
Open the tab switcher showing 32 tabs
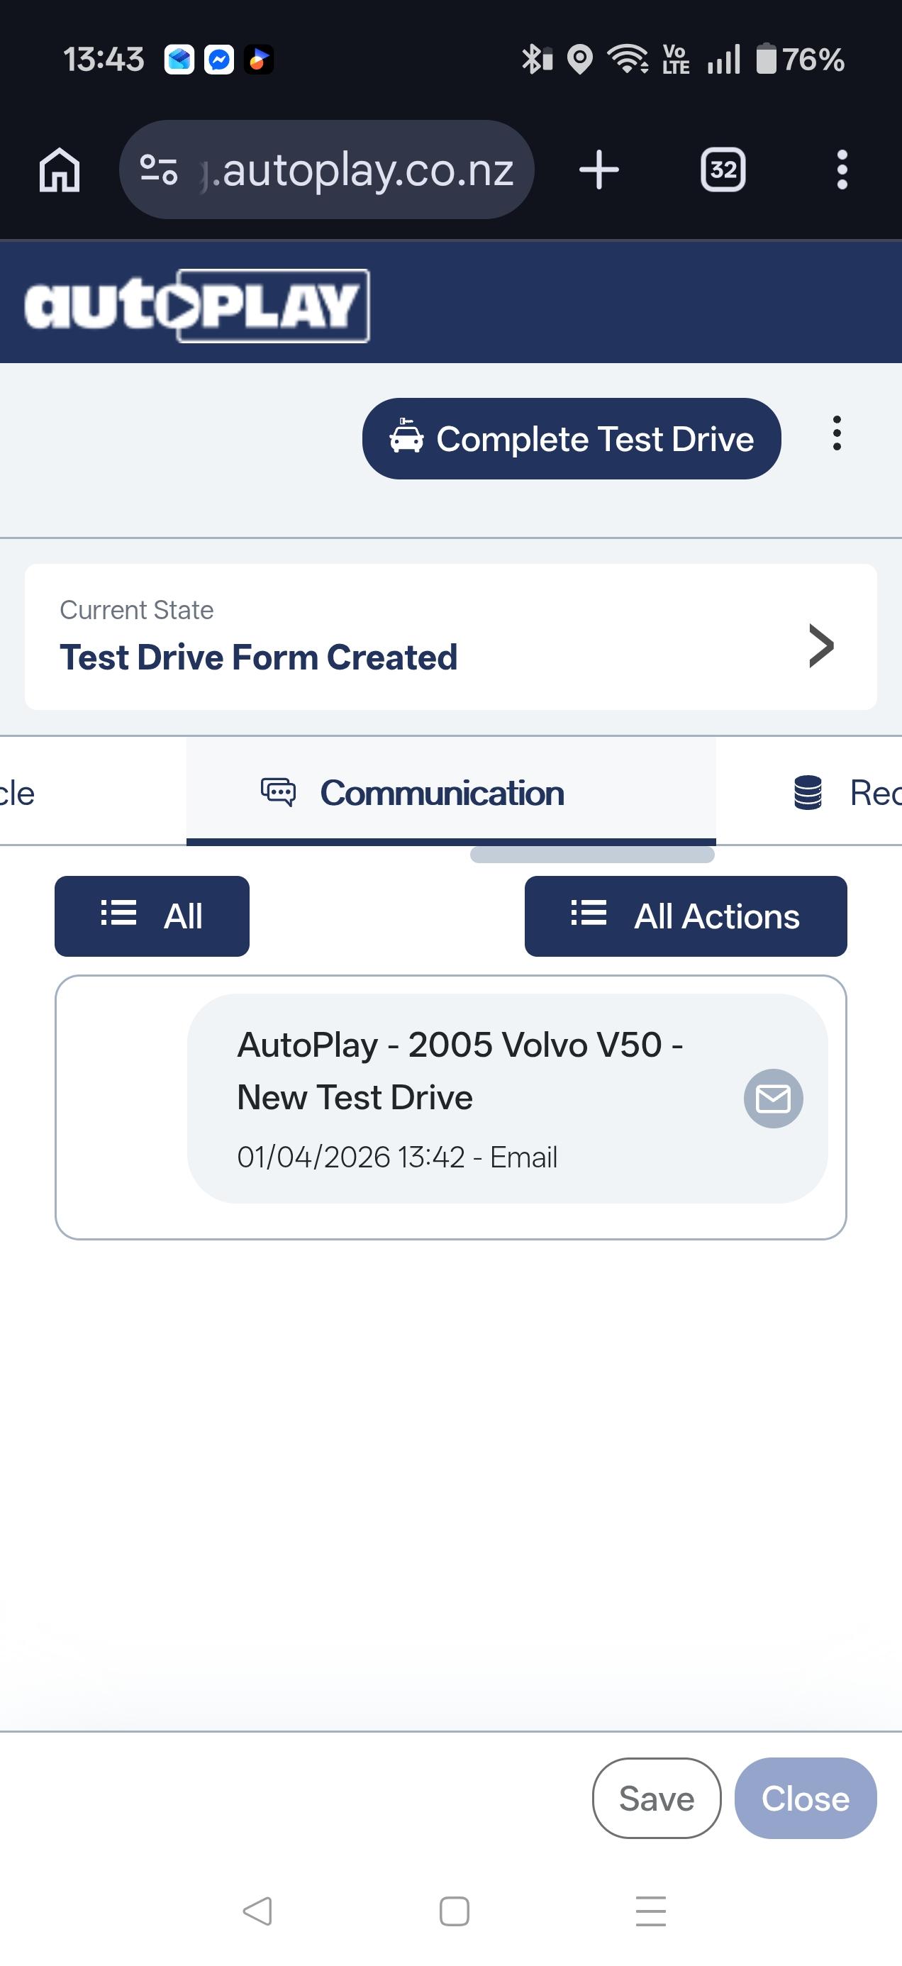click(x=723, y=170)
